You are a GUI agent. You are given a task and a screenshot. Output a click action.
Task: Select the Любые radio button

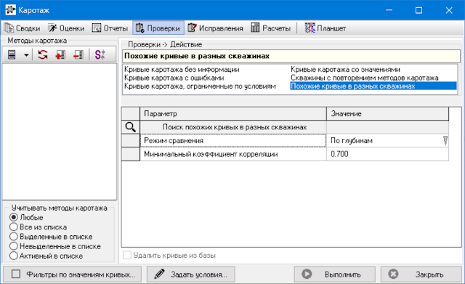pyautogui.click(x=14, y=217)
